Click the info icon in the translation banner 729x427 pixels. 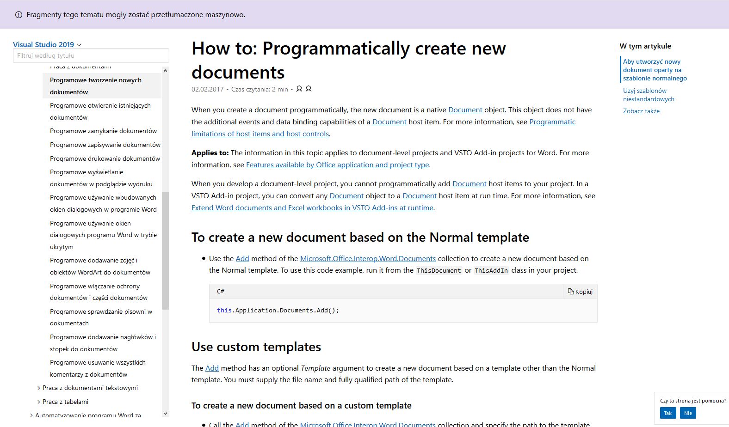click(19, 15)
